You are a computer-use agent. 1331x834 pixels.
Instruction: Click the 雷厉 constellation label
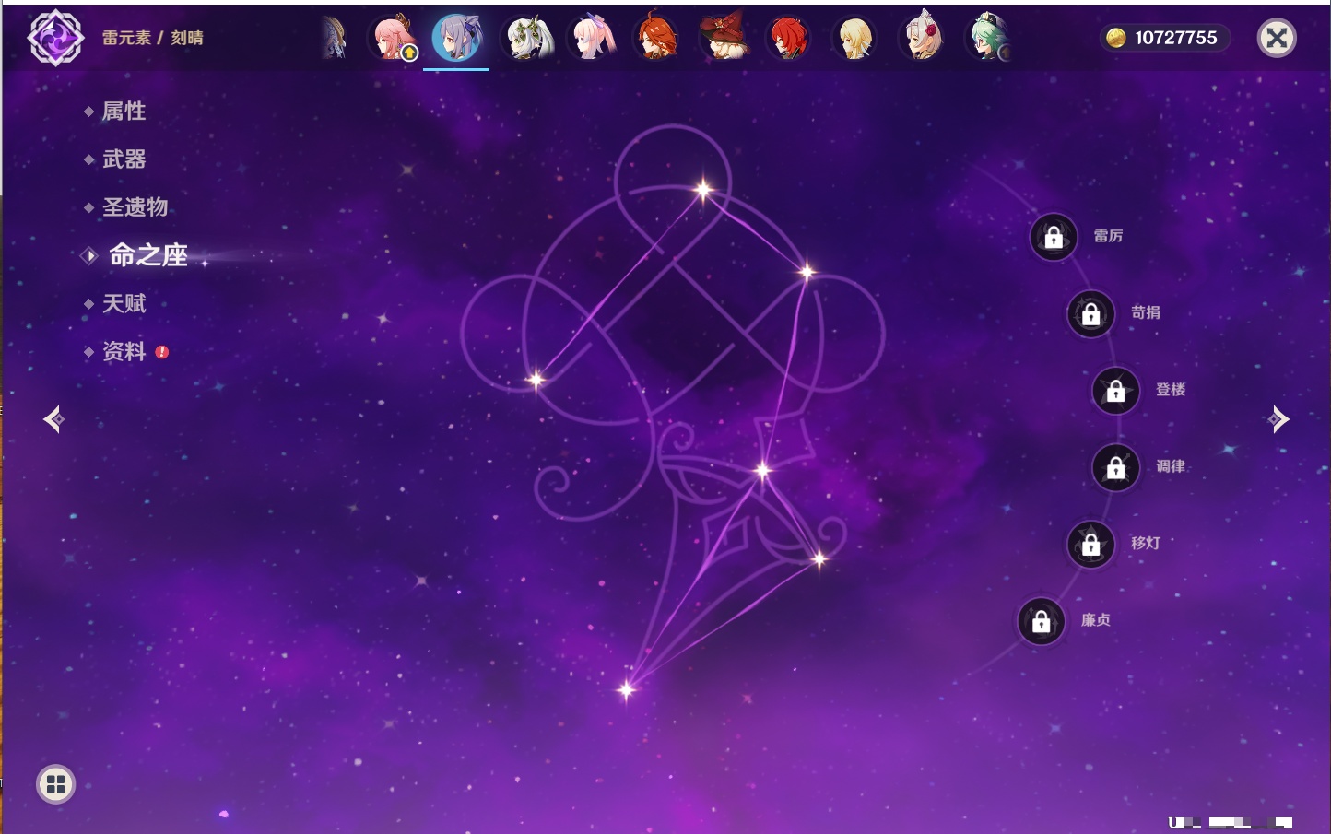point(1108,236)
